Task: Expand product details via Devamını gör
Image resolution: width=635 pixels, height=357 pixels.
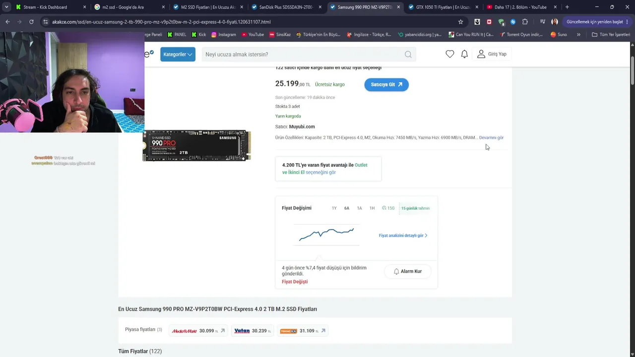Action: point(491,137)
